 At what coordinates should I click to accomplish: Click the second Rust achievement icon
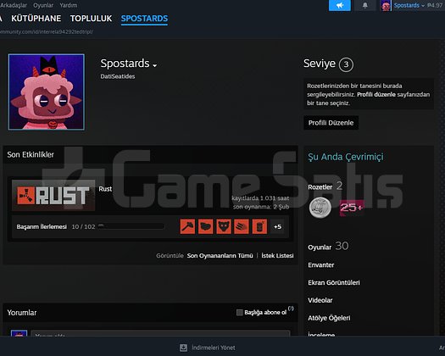point(205,226)
